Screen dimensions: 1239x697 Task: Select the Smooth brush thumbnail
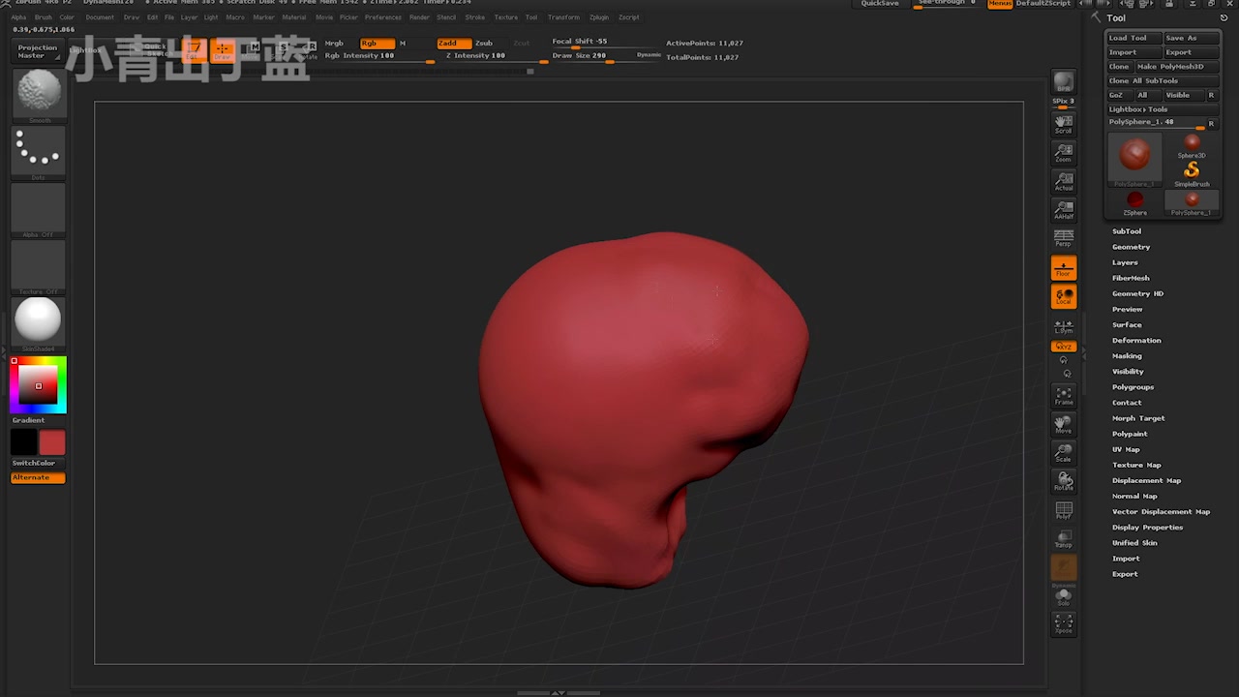click(39, 96)
